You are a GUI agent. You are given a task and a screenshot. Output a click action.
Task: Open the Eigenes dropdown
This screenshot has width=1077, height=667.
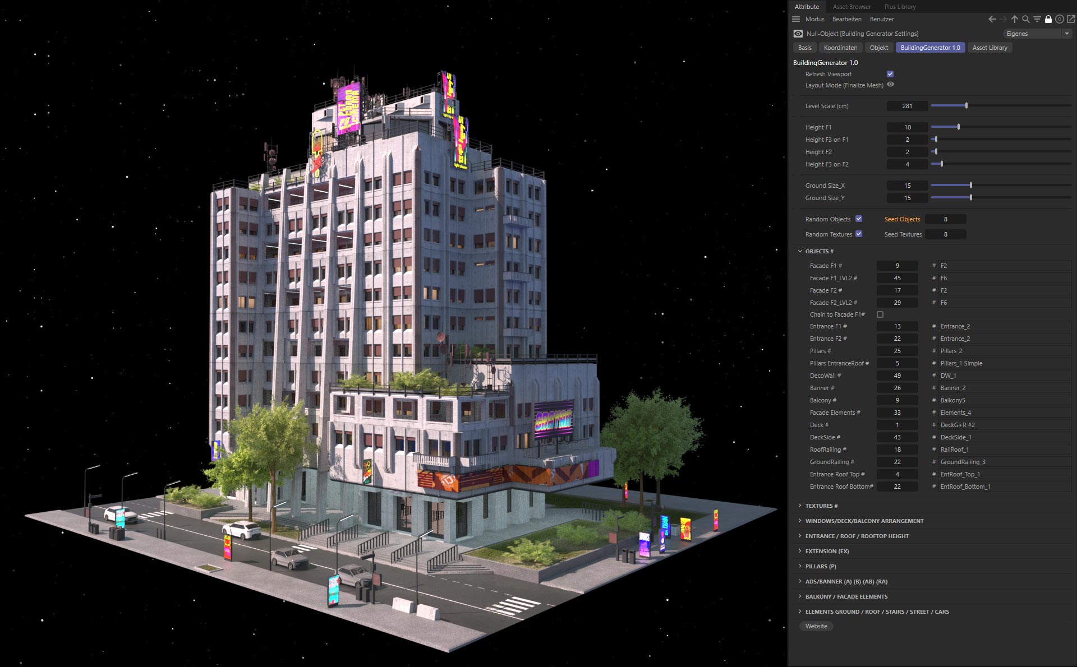1037,34
